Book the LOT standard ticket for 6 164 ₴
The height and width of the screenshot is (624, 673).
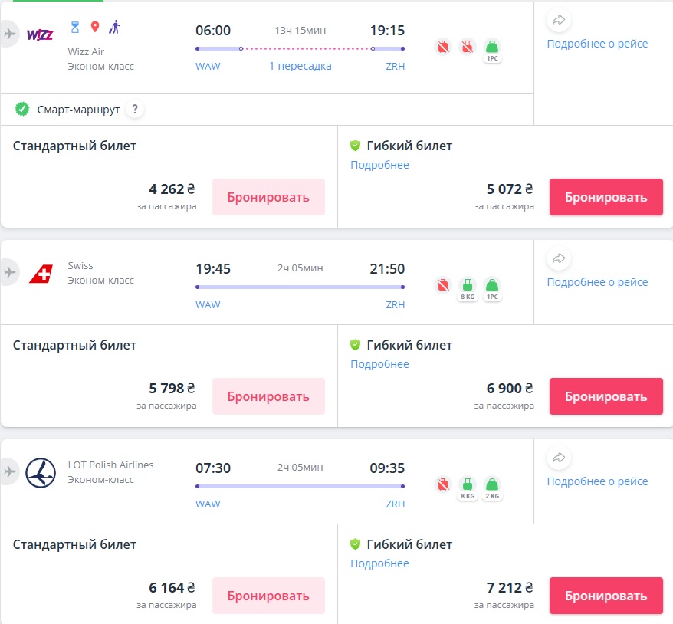268,596
